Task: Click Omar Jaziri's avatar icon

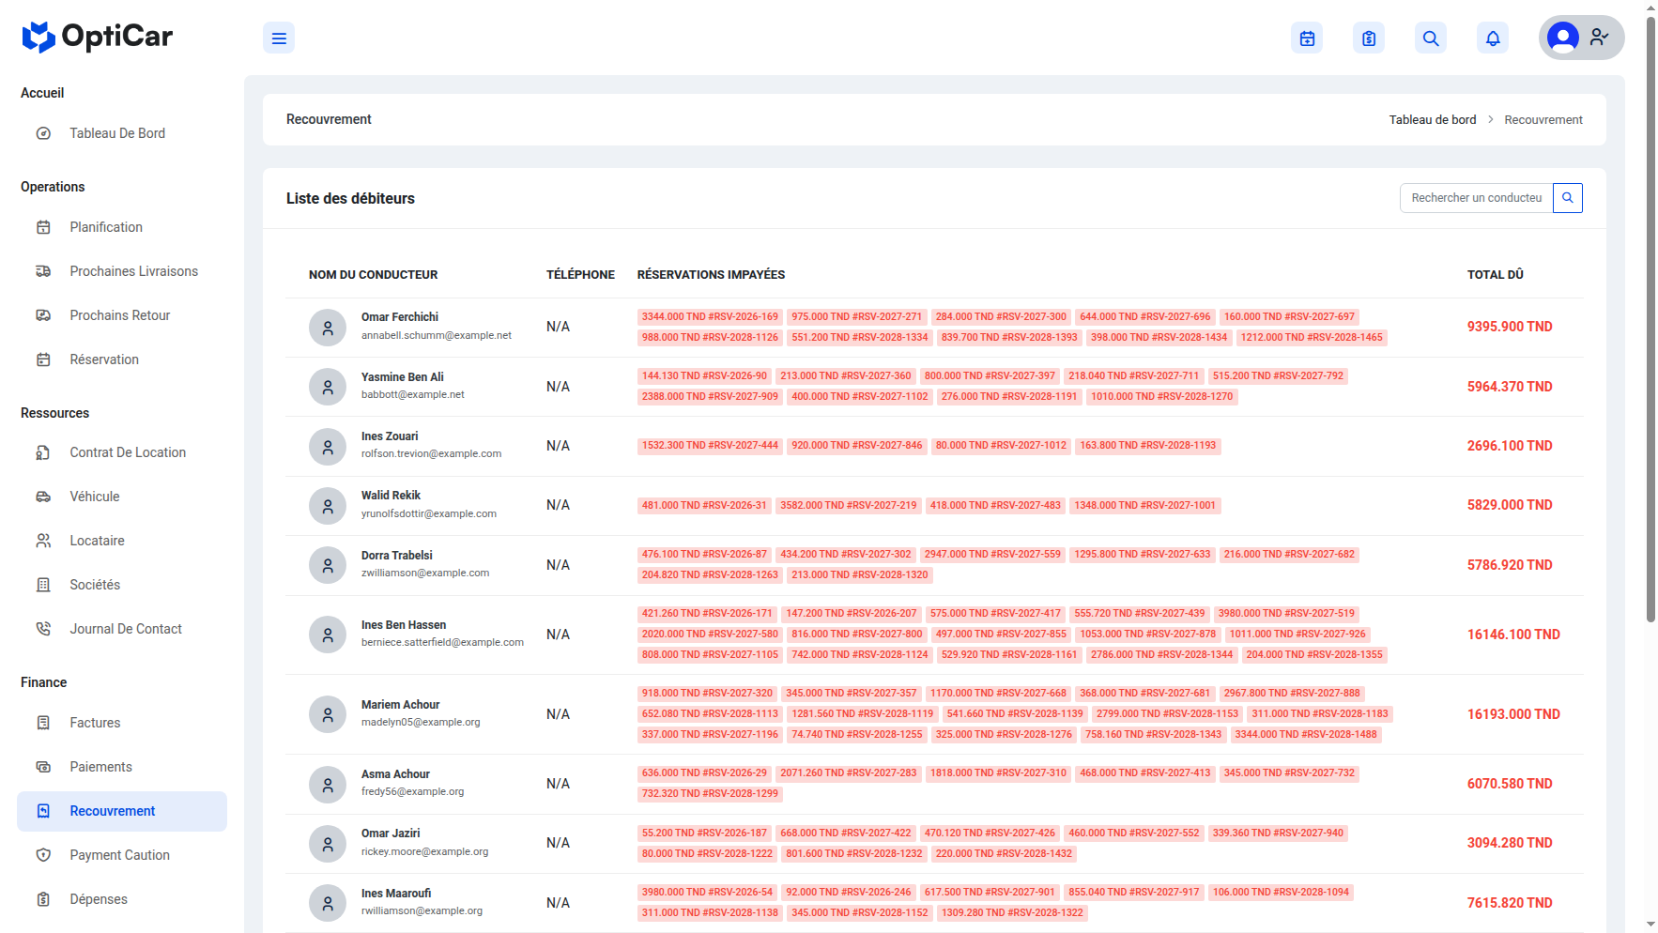Action: click(328, 844)
